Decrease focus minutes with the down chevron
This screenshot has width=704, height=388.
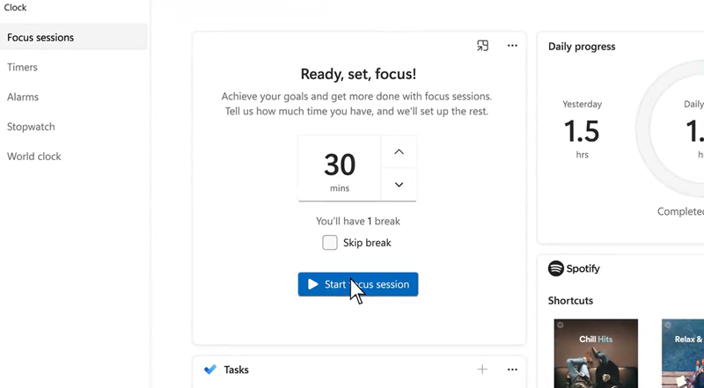pyautogui.click(x=399, y=185)
